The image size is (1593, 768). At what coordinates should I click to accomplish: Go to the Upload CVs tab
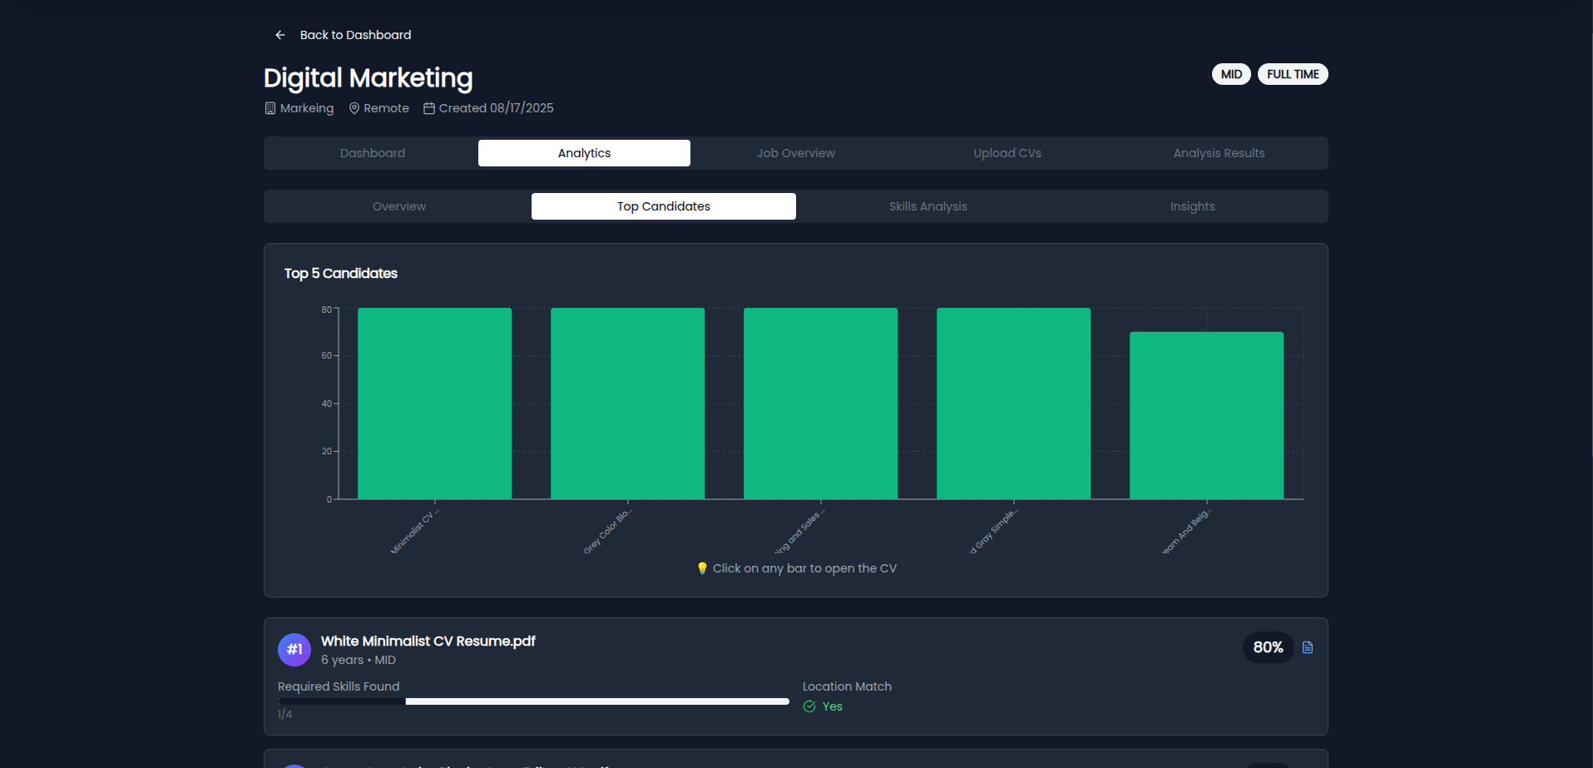point(1007,153)
